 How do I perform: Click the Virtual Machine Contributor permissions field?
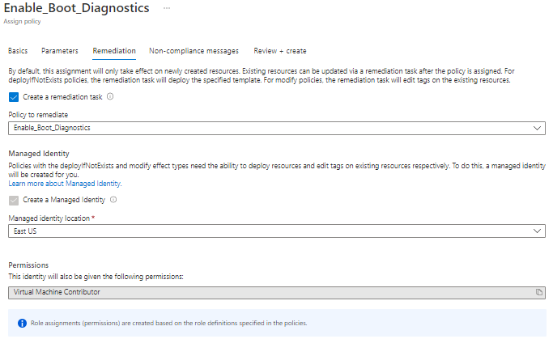(267, 292)
